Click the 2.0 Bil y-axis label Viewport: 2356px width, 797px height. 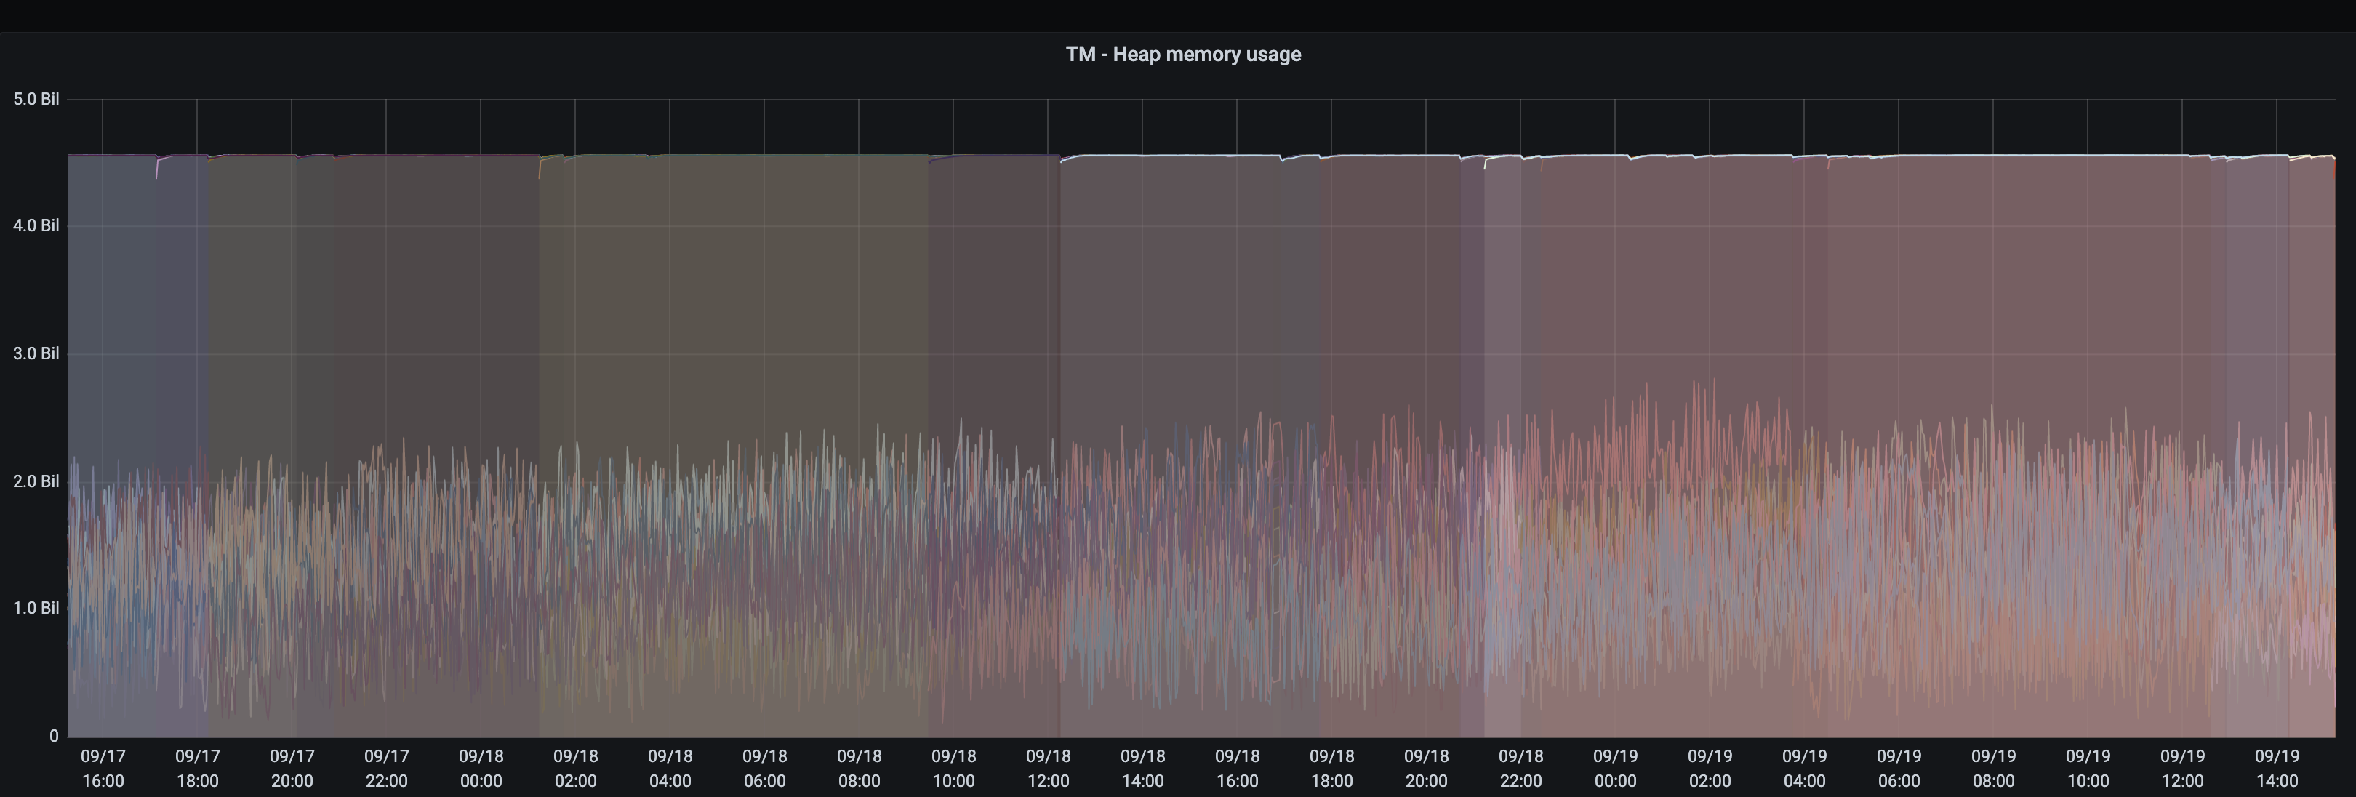point(36,481)
